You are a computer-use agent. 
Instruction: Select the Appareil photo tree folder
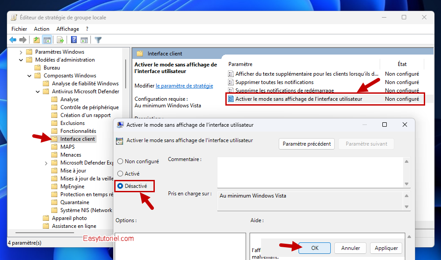click(x=69, y=218)
